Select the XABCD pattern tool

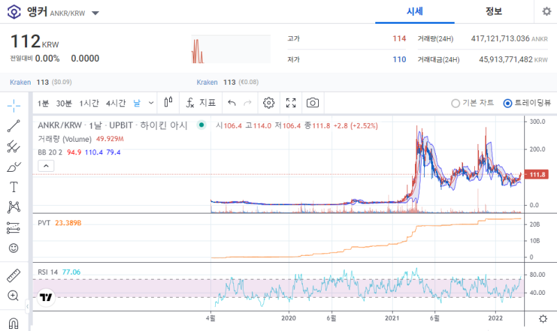click(13, 207)
